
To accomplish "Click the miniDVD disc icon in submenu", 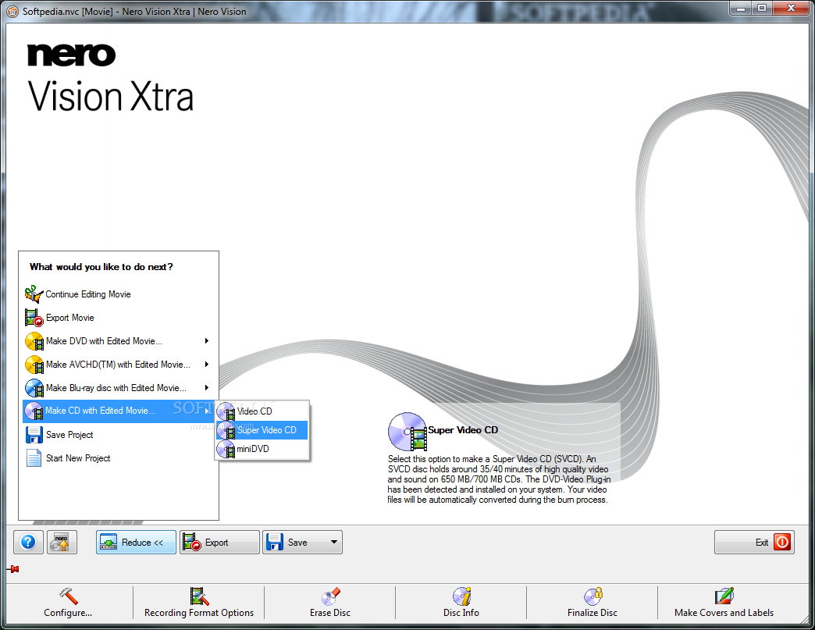I will pyautogui.click(x=226, y=449).
